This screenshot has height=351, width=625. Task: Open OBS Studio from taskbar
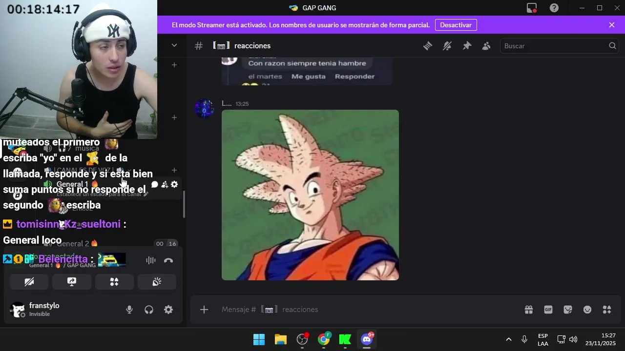point(302,339)
